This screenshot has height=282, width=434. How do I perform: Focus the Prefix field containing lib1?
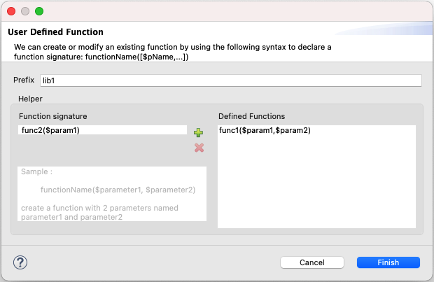tap(231, 80)
